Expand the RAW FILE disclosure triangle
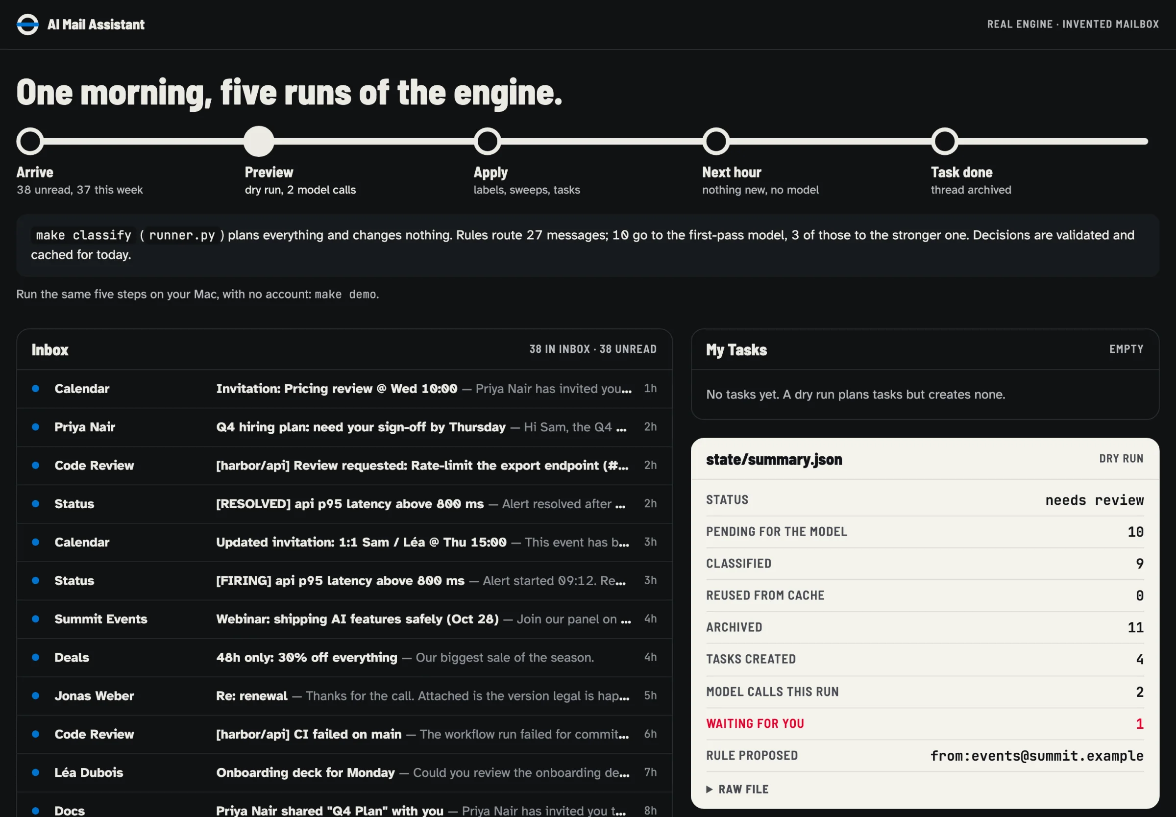1176x817 pixels. pyautogui.click(x=710, y=790)
